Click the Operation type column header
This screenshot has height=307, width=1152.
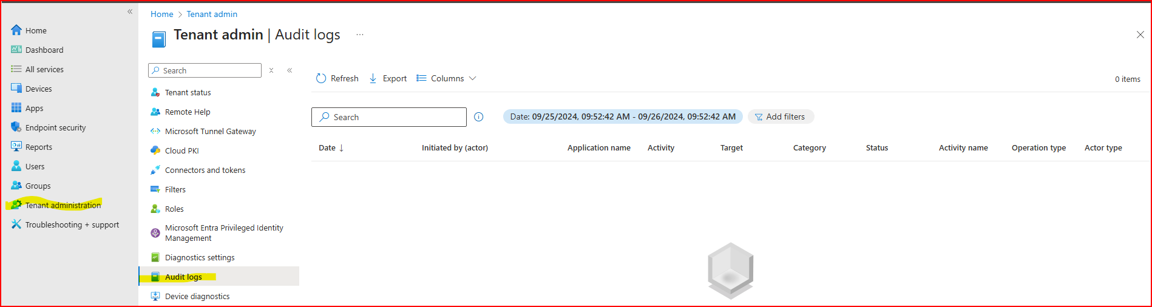1038,147
